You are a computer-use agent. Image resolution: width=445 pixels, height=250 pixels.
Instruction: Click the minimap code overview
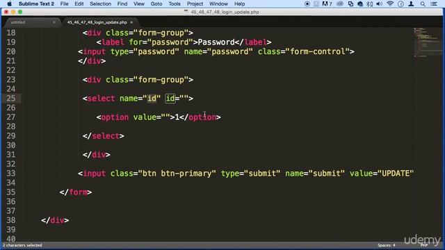pyautogui.click(x=428, y=42)
